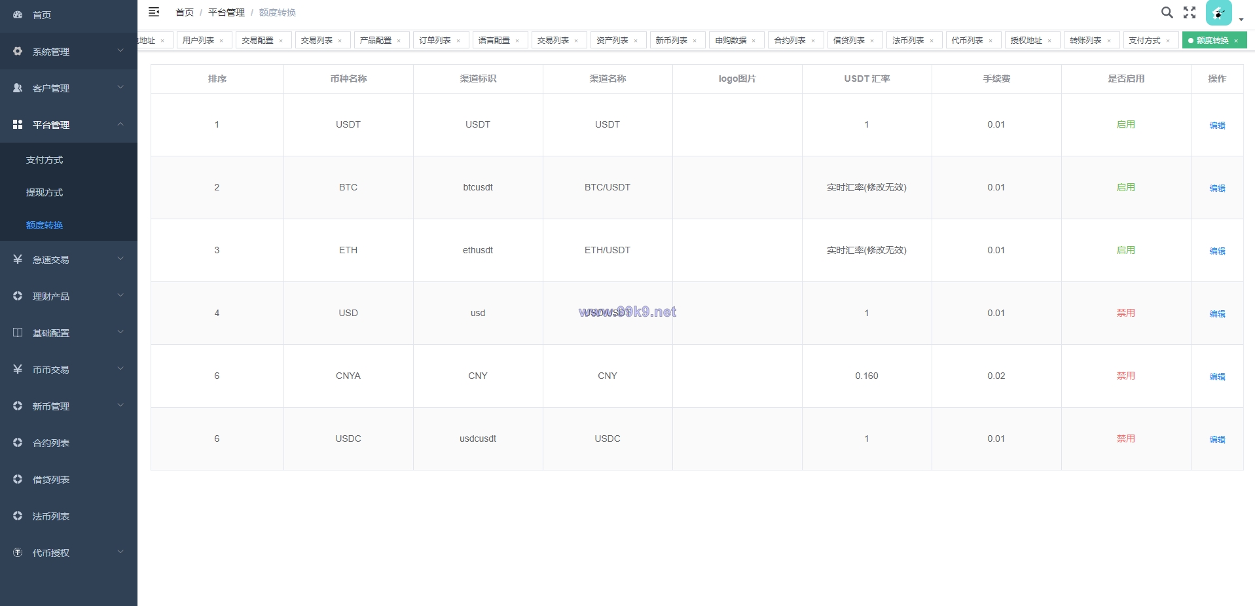Toggle fullscreen with the expand icon
This screenshot has width=1255, height=606.
click(1190, 12)
